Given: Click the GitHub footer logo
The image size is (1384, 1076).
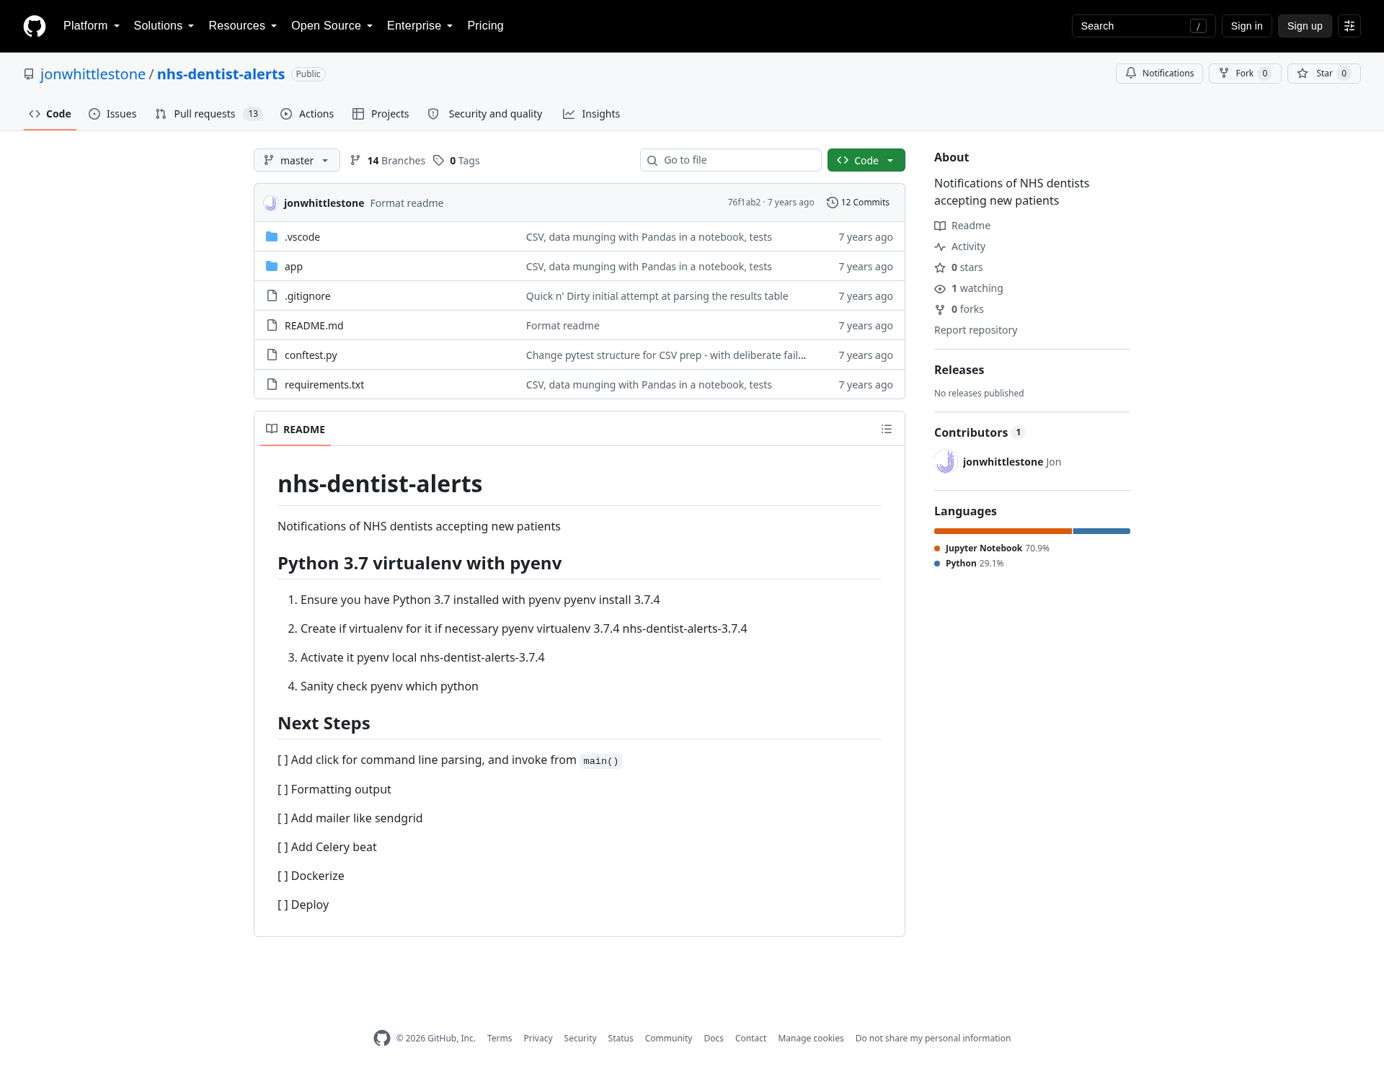Looking at the screenshot, I should click(x=382, y=1038).
